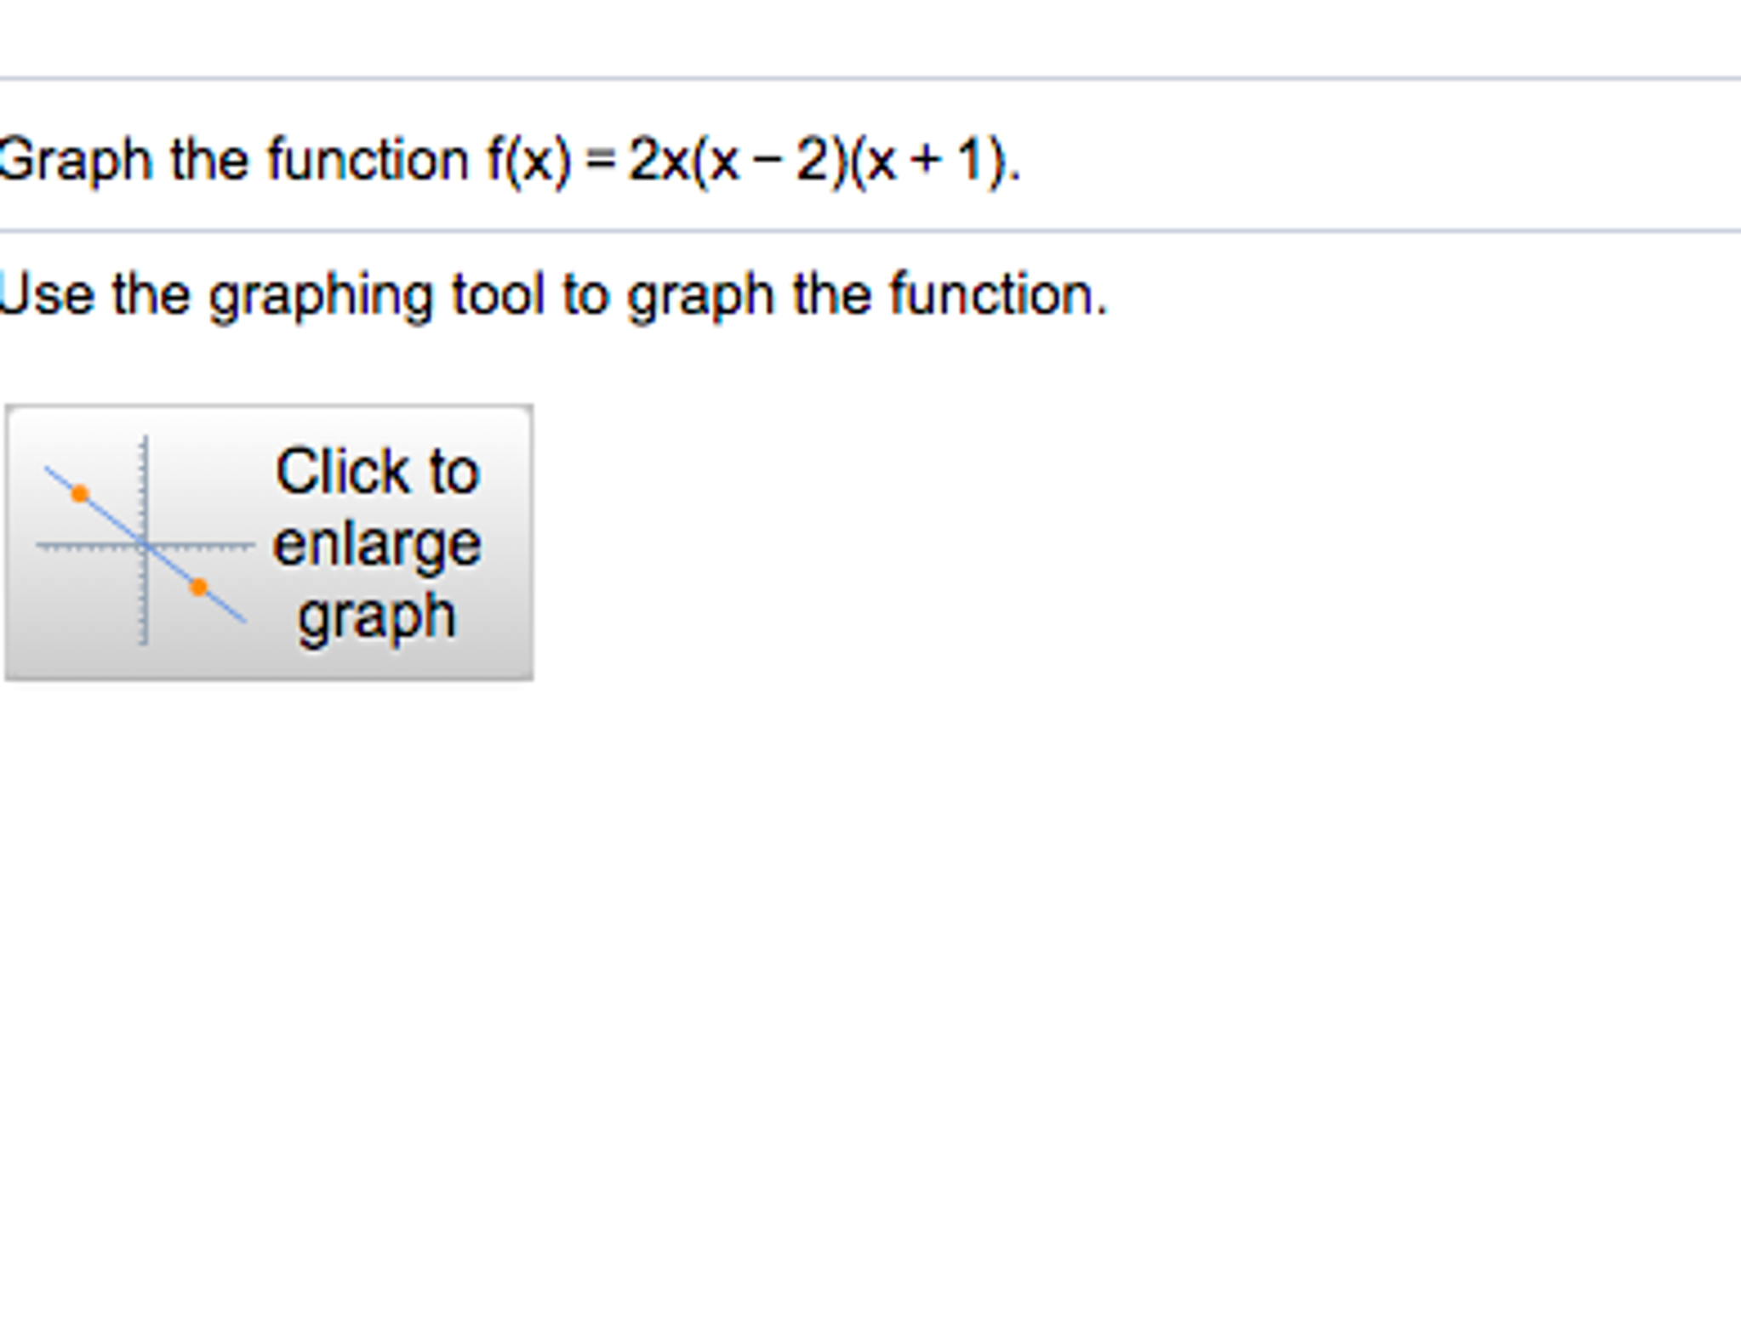Click 'Use the graphing tool' instruction text
Image resolution: width=1741 pixels, height=1318 pixels.
pyautogui.click(x=271, y=295)
